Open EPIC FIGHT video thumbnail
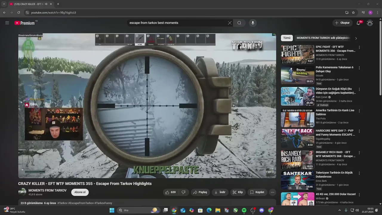This screenshot has width=382, height=215. [x=298, y=54]
